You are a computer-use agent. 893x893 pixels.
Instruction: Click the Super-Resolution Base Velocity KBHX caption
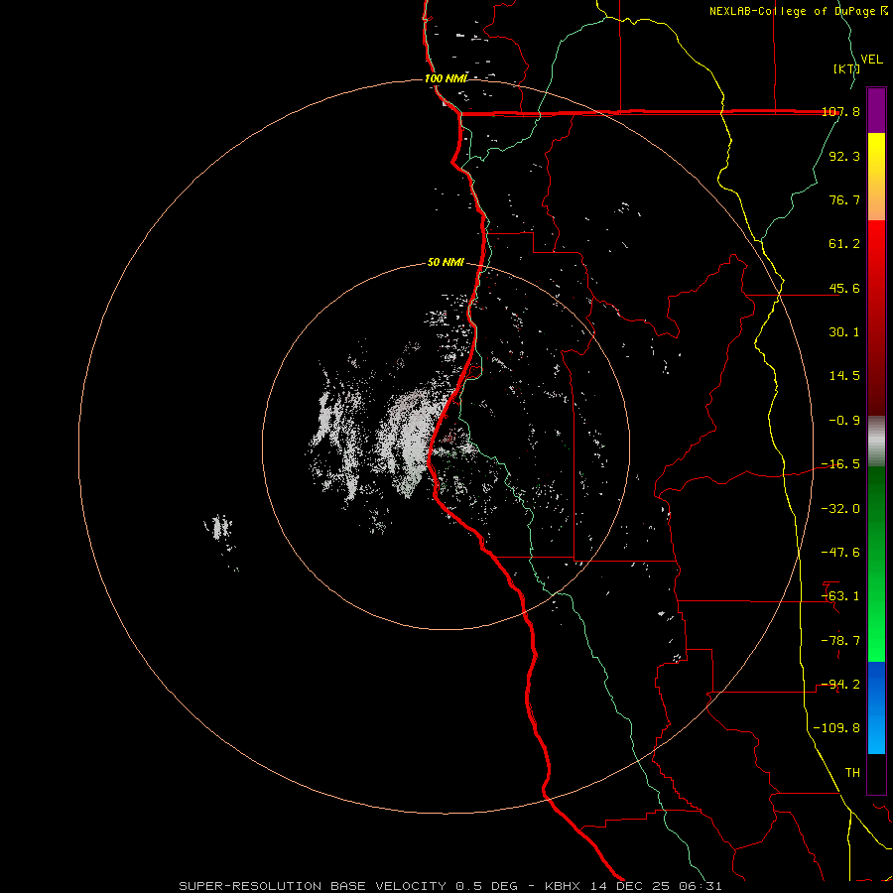pos(450,886)
